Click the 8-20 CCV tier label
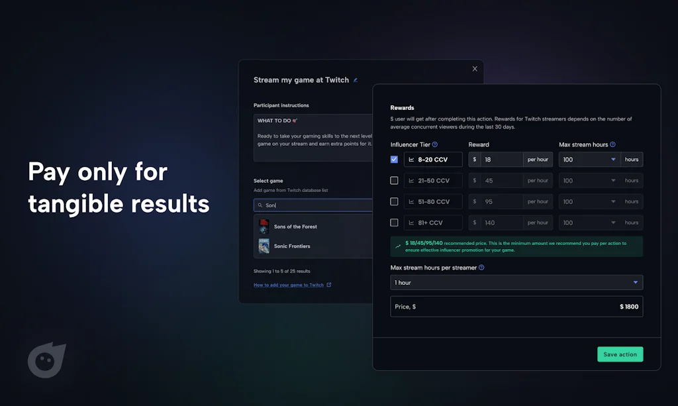The image size is (678, 406). [x=433, y=160]
